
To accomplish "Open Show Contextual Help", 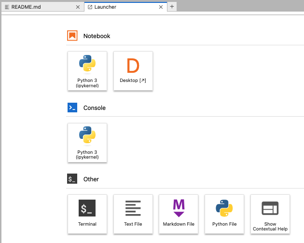I will coord(270,214).
